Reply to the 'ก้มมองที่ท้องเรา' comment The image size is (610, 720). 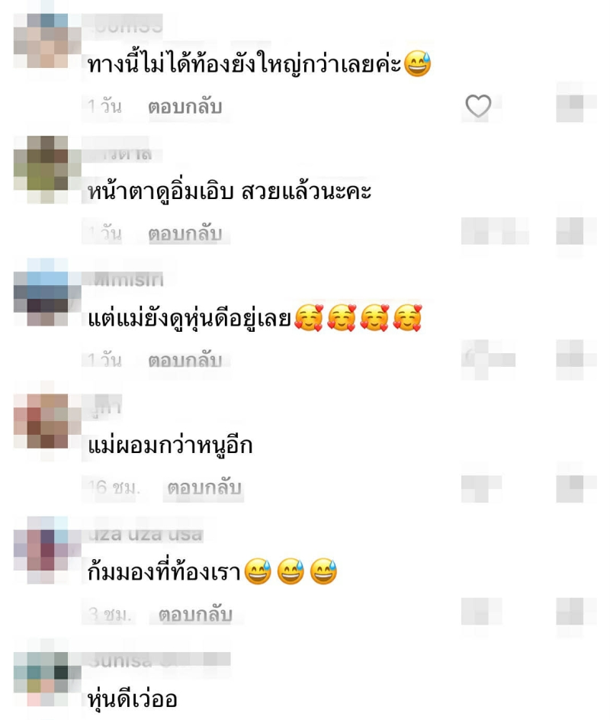[195, 615]
